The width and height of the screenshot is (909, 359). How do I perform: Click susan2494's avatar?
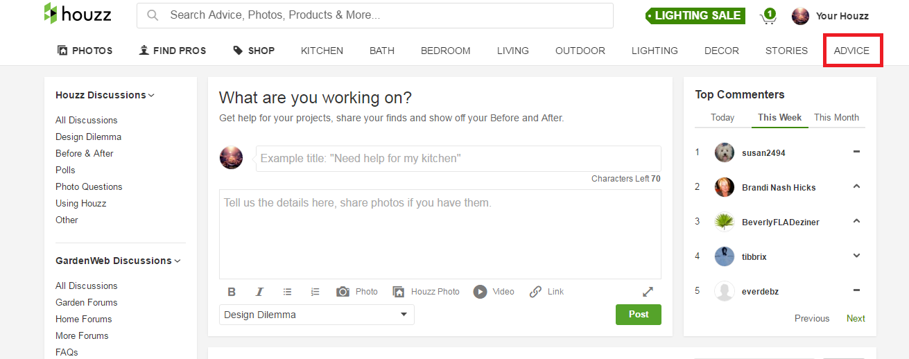pos(724,152)
